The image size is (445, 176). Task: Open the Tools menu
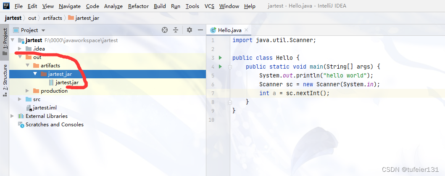(192, 6)
